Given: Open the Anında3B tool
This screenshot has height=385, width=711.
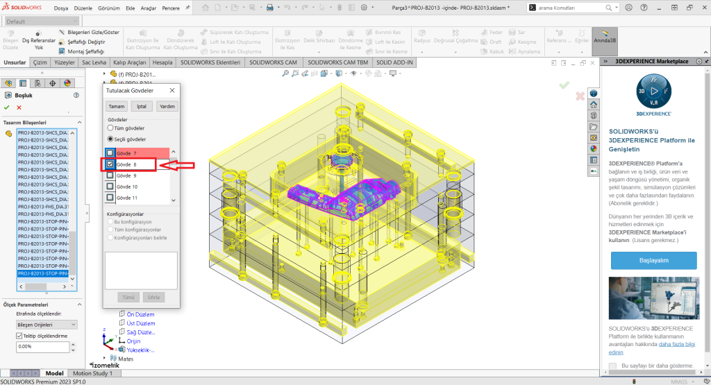Looking at the screenshot, I should click(x=604, y=35).
